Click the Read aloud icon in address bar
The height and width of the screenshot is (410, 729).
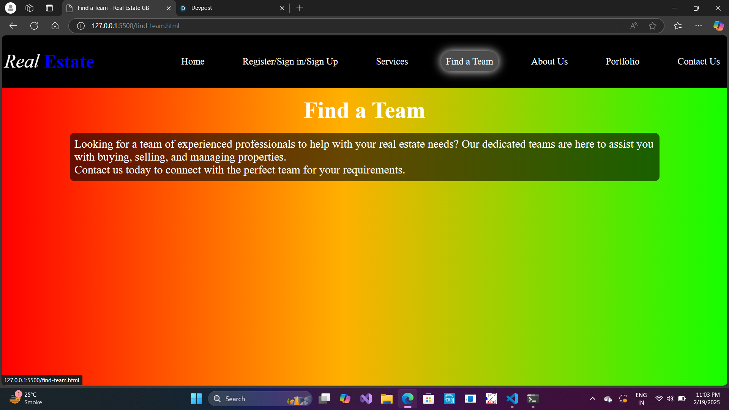634,26
